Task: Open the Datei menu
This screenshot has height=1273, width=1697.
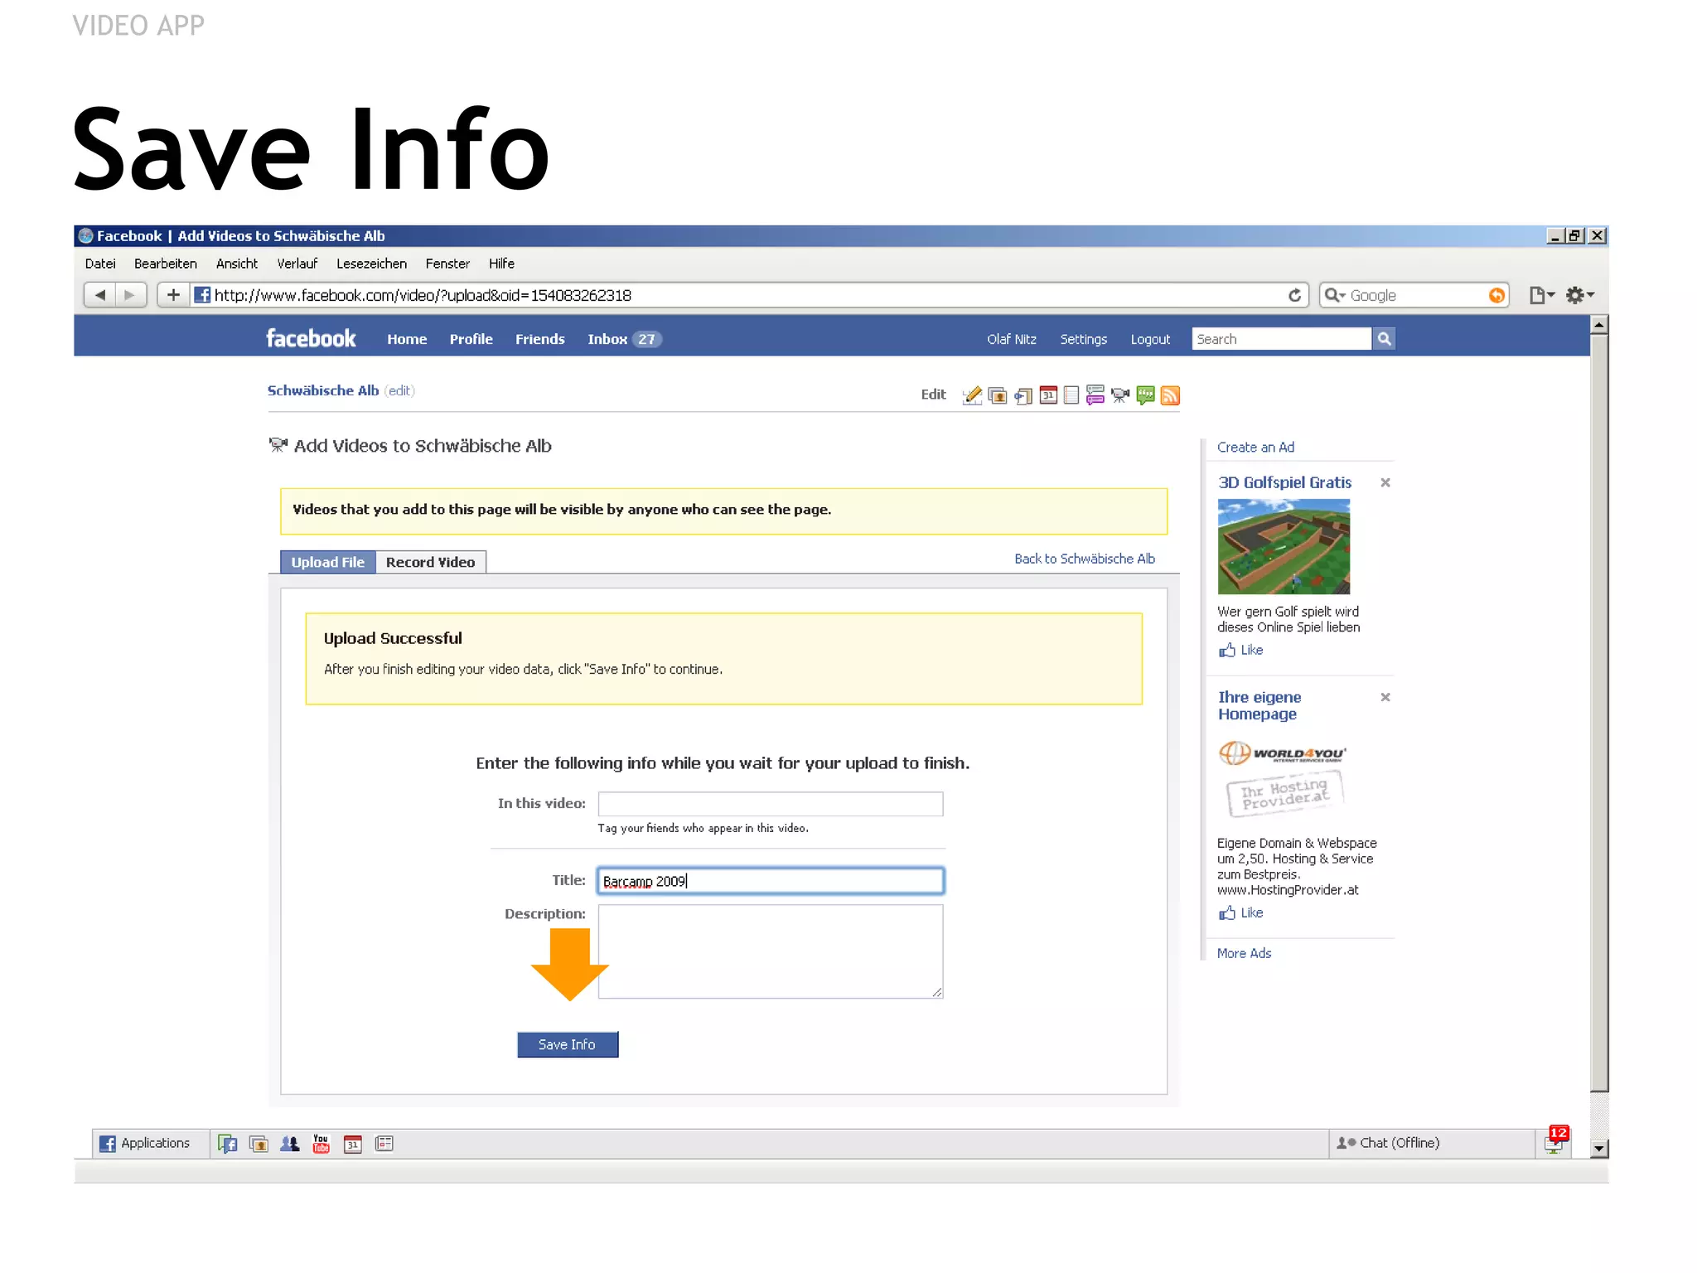Action: pos(100,264)
